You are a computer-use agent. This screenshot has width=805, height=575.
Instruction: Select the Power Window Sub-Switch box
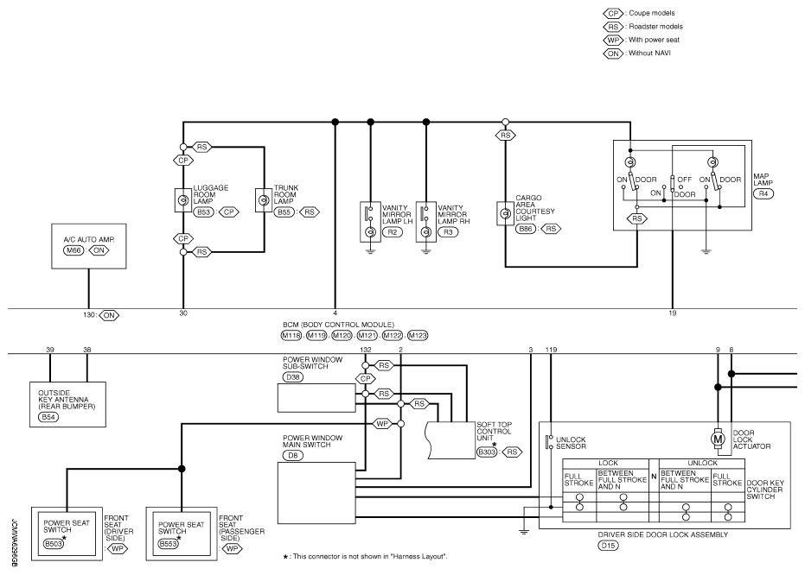pyautogui.click(x=316, y=397)
